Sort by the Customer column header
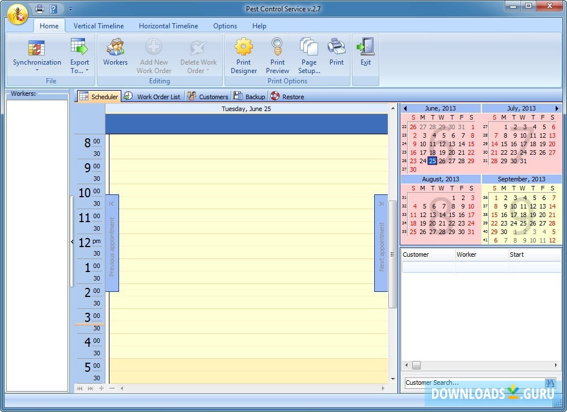This screenshot has width=567, height=412. coord(428,254)
